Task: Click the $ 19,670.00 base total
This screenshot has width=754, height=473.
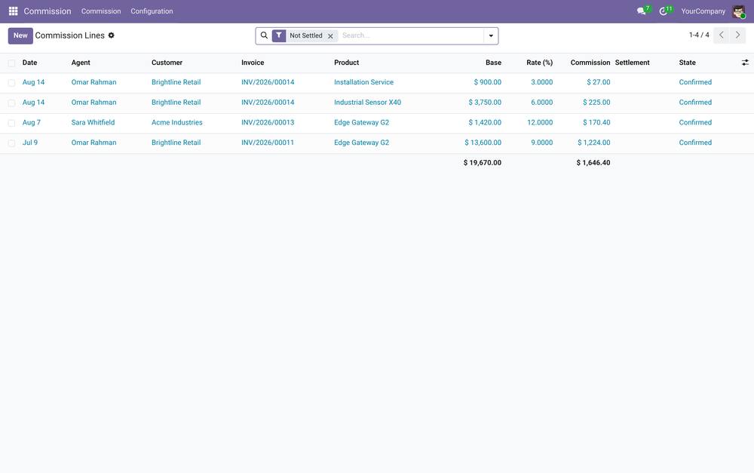Action: pos(483,163)
